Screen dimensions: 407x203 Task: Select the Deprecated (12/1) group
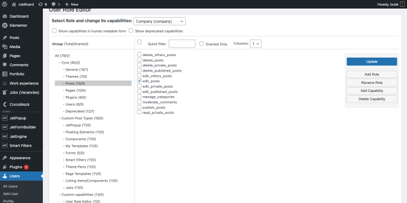pos(80,111)
